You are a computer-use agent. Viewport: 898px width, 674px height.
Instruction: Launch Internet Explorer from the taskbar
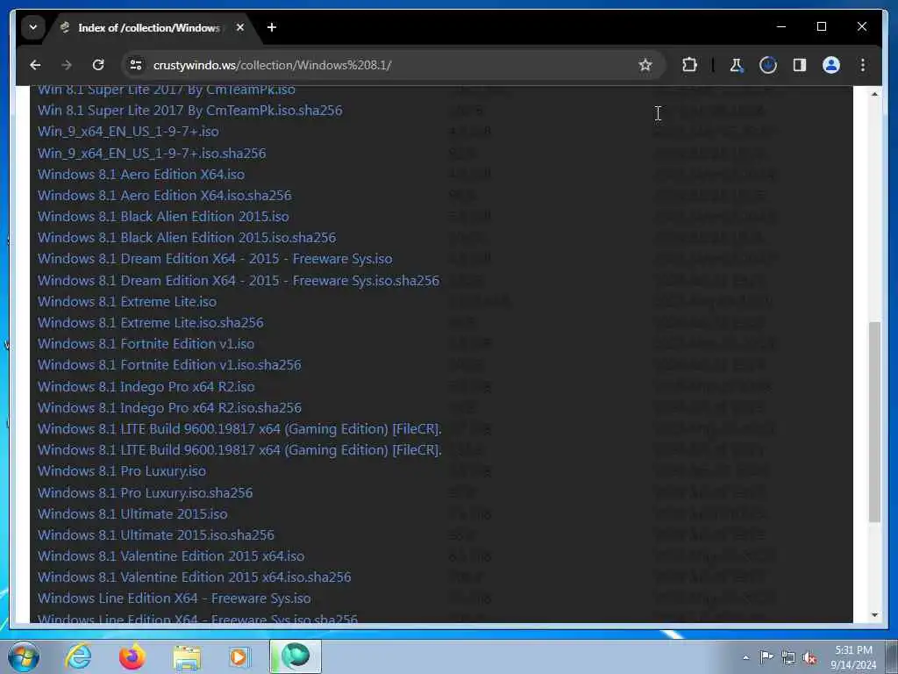tap(78, 656)
